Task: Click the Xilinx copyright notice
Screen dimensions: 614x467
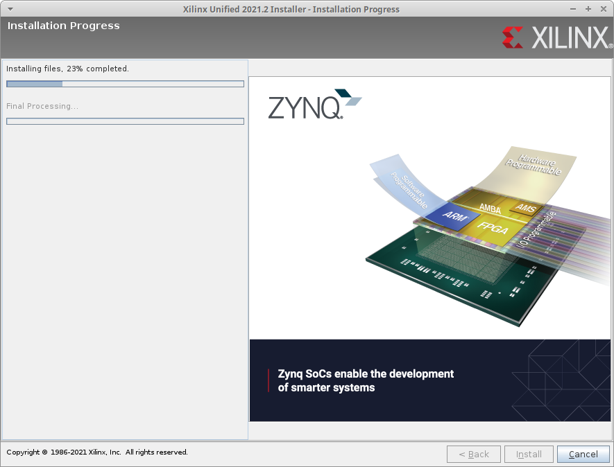Action: (97, 452)
